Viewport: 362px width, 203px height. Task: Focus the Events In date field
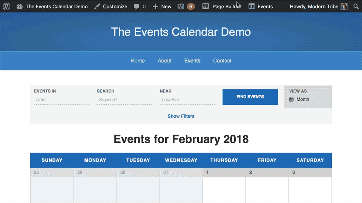pos(61,100)
